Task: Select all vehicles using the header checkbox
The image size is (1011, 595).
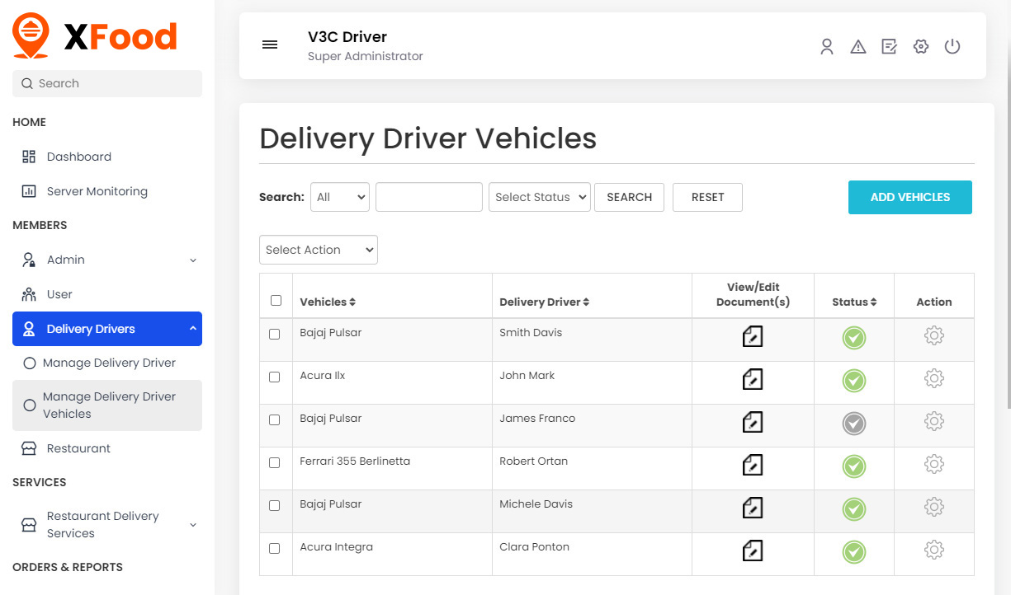Action: (x=276, y=300)
